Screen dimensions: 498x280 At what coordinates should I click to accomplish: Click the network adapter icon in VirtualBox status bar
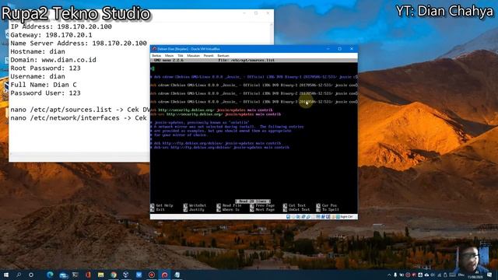303,217
